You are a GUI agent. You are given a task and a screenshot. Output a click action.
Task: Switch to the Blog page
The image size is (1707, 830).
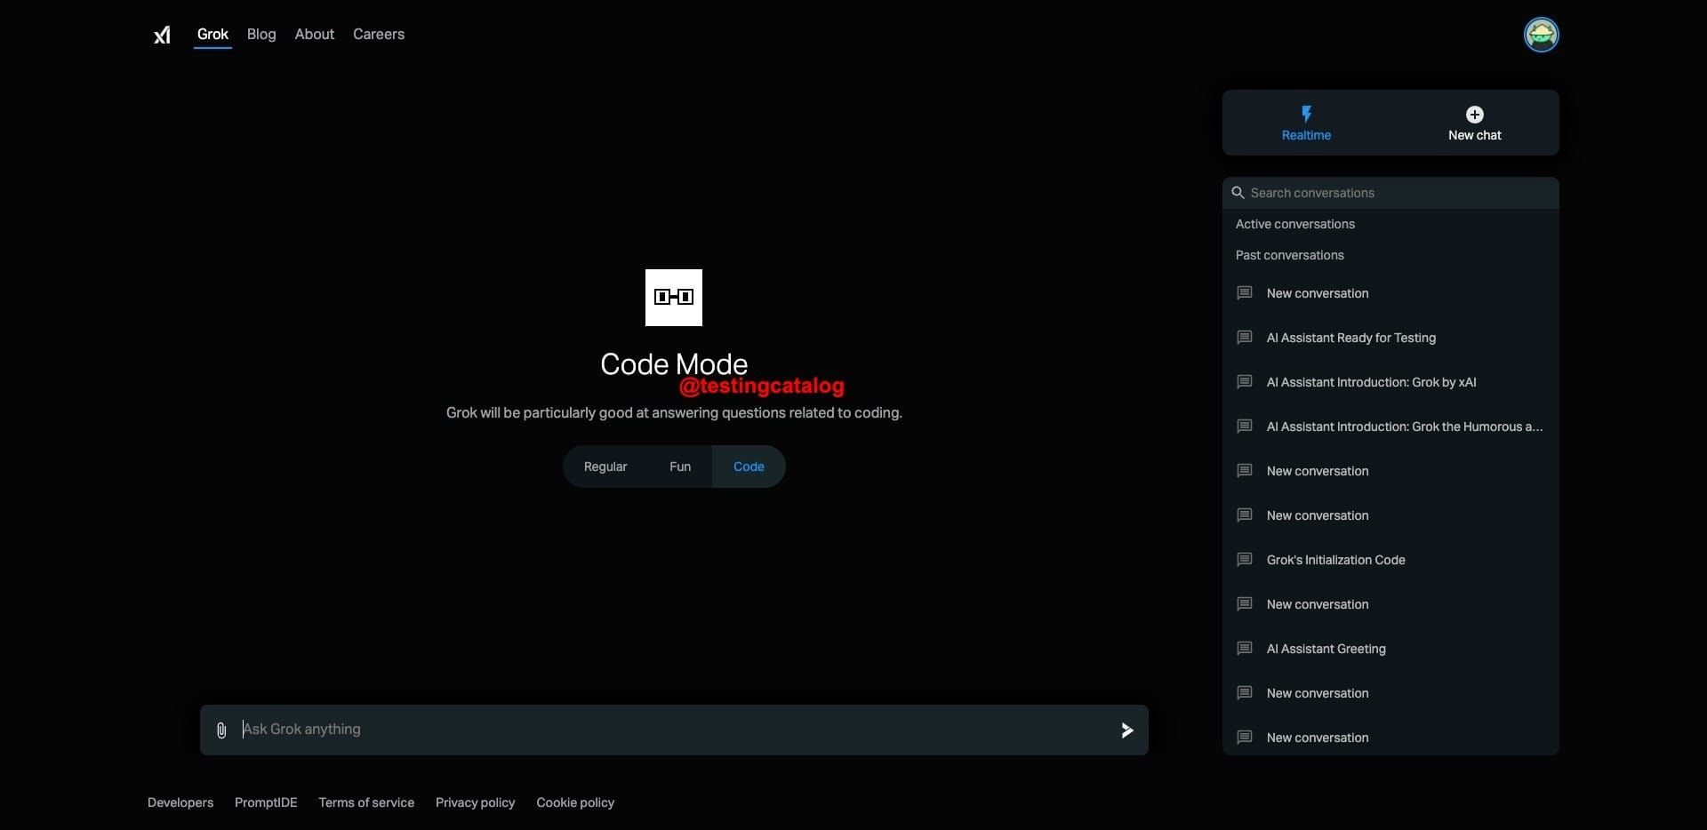(260, 35)
